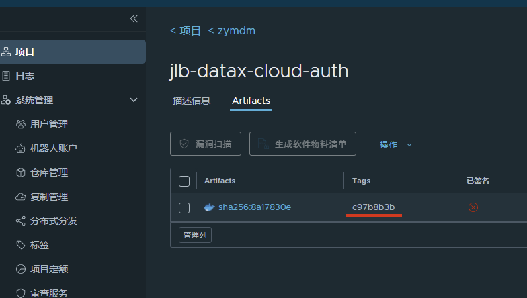
Task: Click the User Management (用户管理) icon
Action: click(20, 124)
